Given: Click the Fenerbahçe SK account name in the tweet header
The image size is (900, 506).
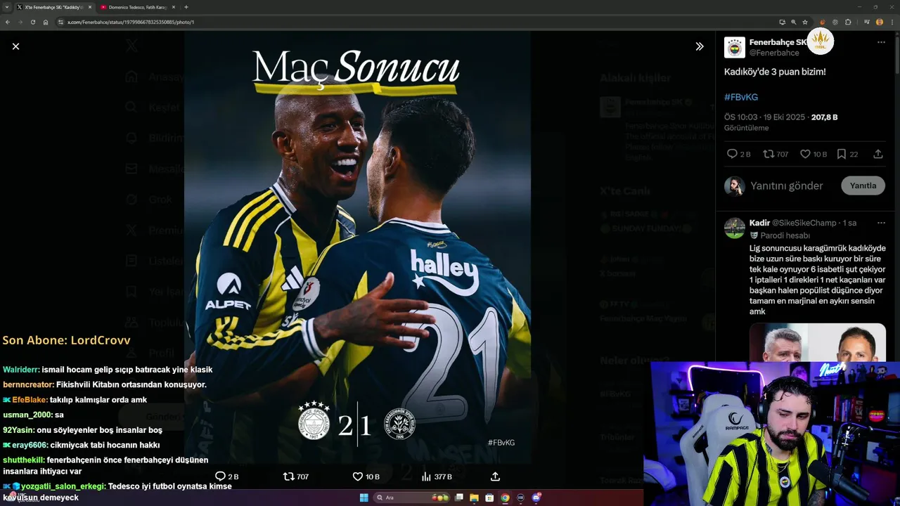Looking at the screenshot, I should tap(778, 42).
